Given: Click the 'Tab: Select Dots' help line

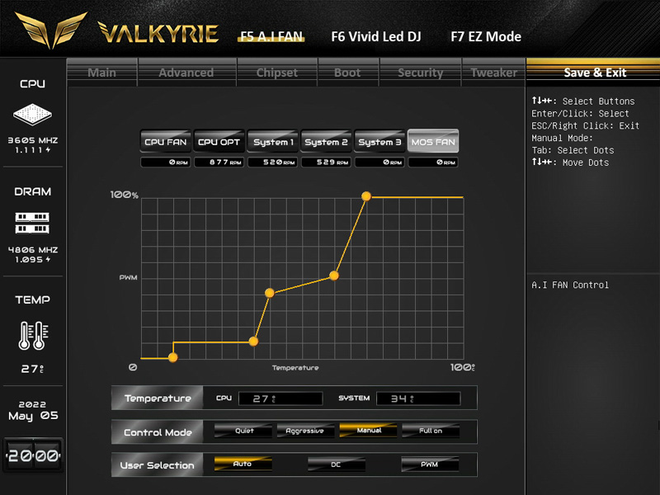Looking at the screenshot, I should (x=573, y=150).
